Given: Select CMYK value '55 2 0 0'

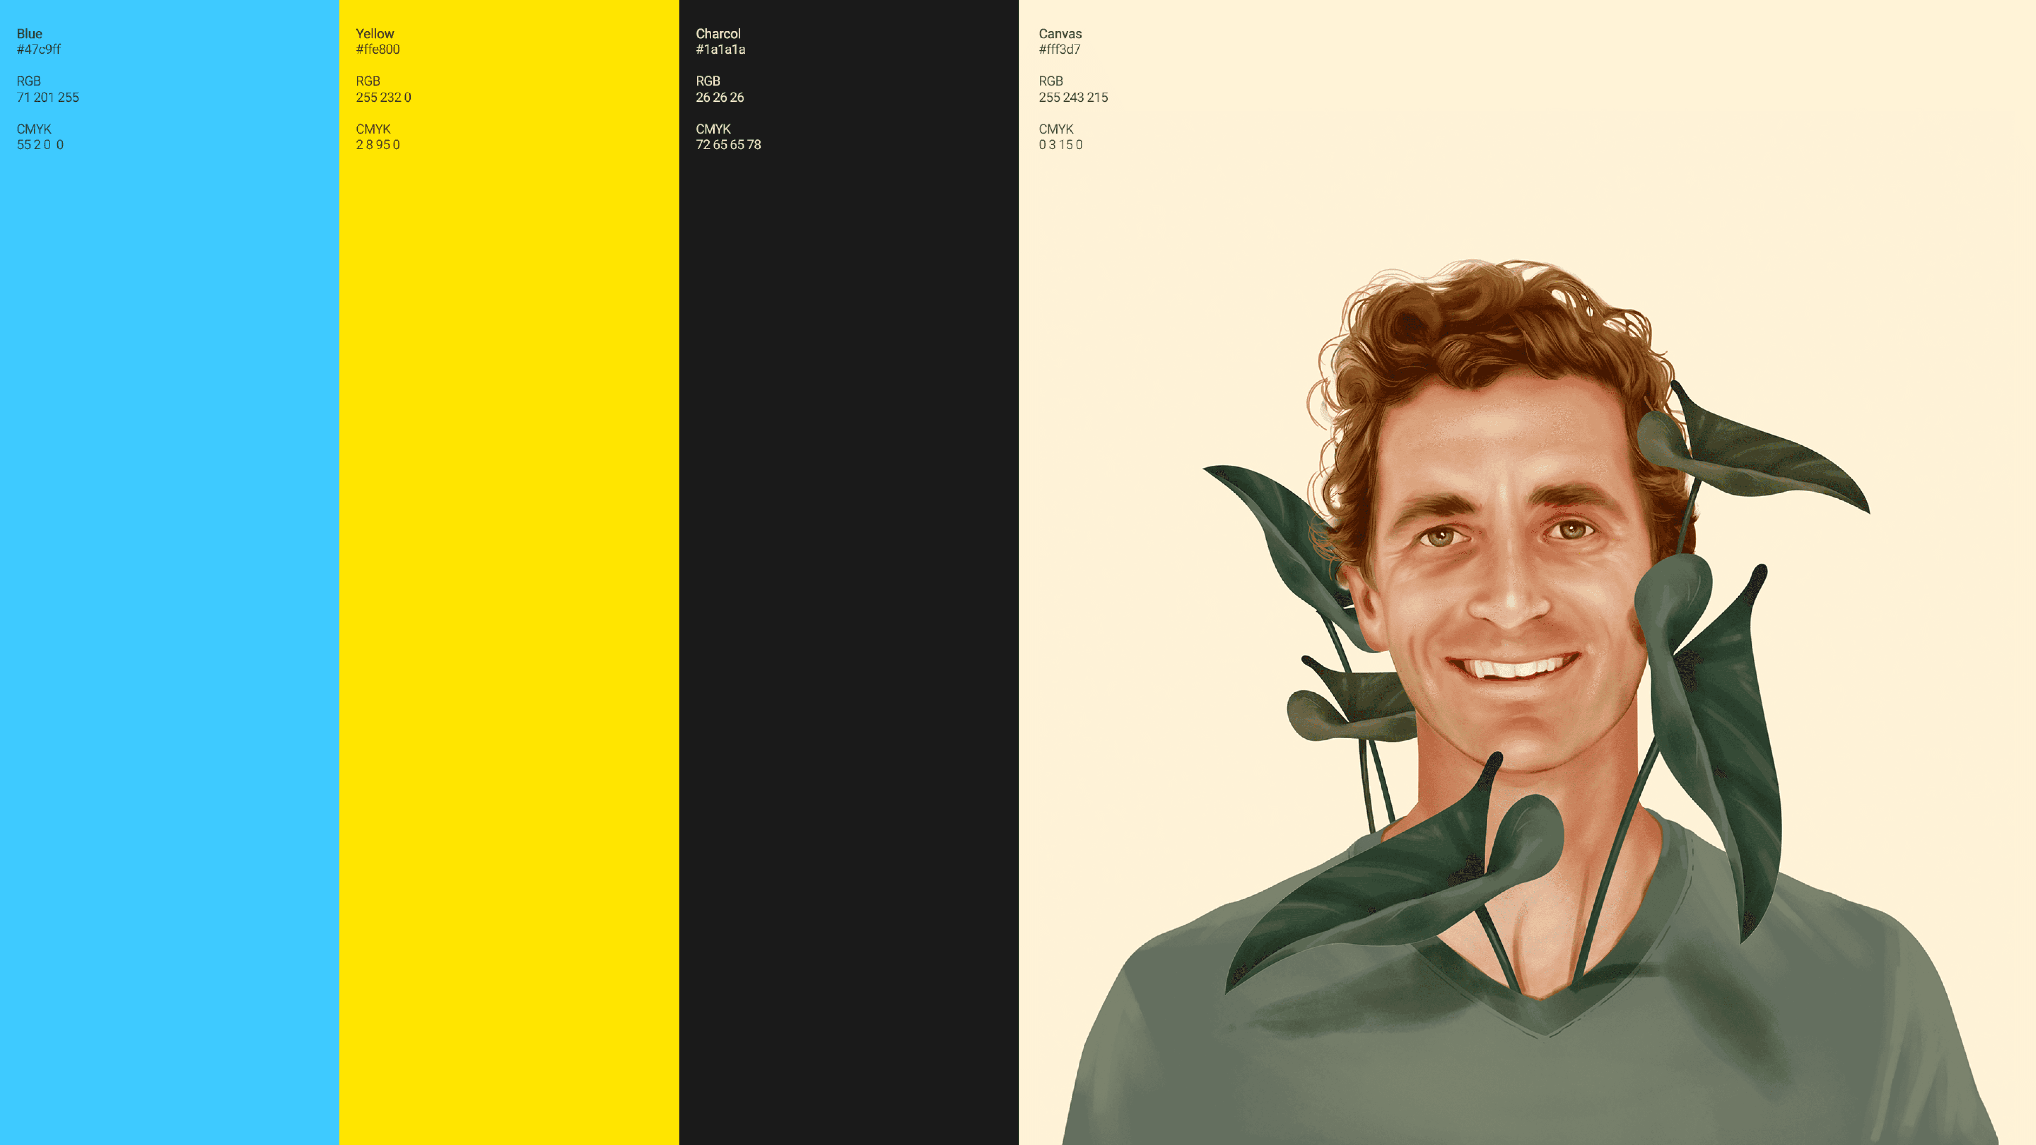Looking at the screenshot, I should point(40,145).
